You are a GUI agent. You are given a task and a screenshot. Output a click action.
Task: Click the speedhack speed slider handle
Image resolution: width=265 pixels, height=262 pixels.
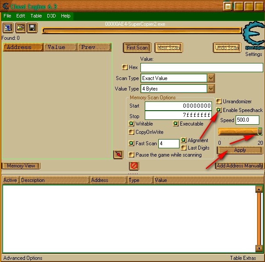click(260, 132)
